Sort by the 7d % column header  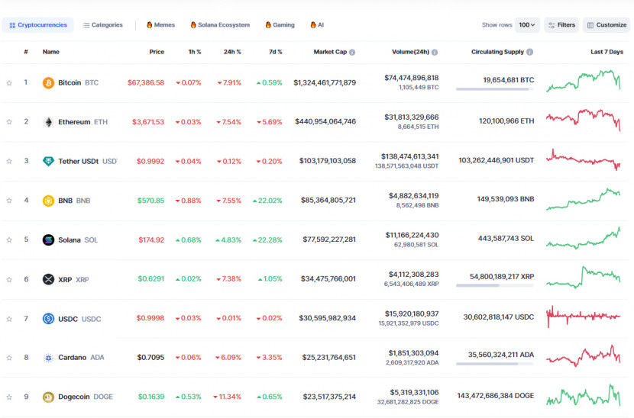pos(275,52)
